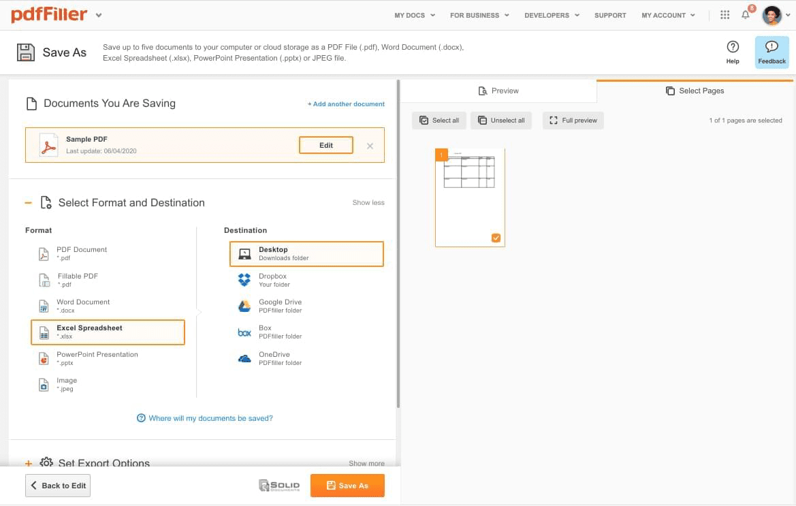Screen dimensions: 796x506
Task: Click the Select Format and Destination file icon
Action: [x=46, y=202]
